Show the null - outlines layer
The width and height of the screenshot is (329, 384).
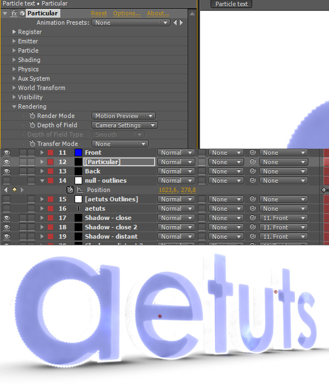7,180
